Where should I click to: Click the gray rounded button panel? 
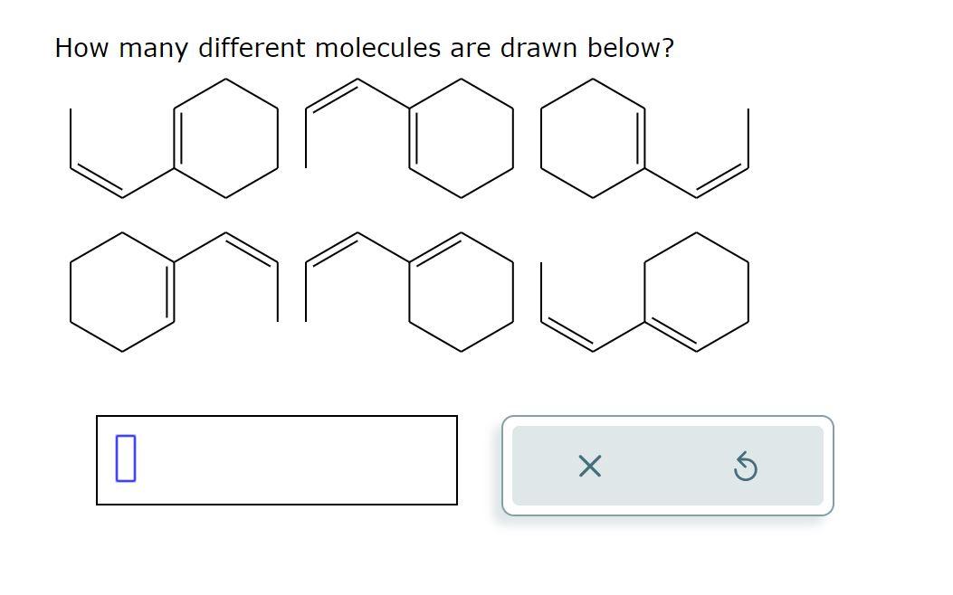coord(668,467)
